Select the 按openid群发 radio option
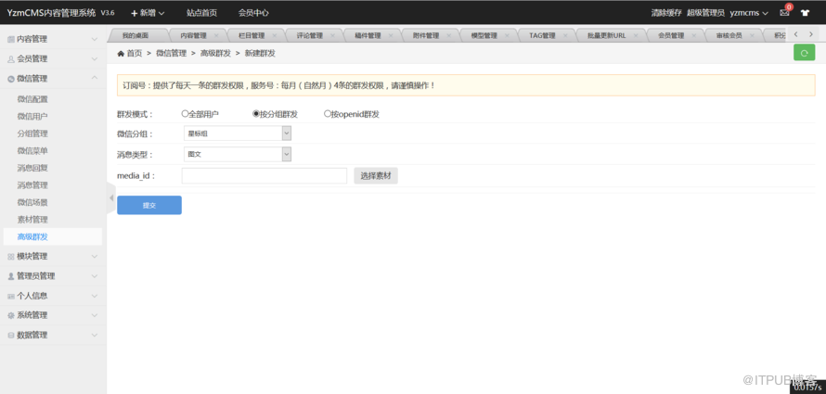Screen dimensions: 826x394 click(327, 114)
